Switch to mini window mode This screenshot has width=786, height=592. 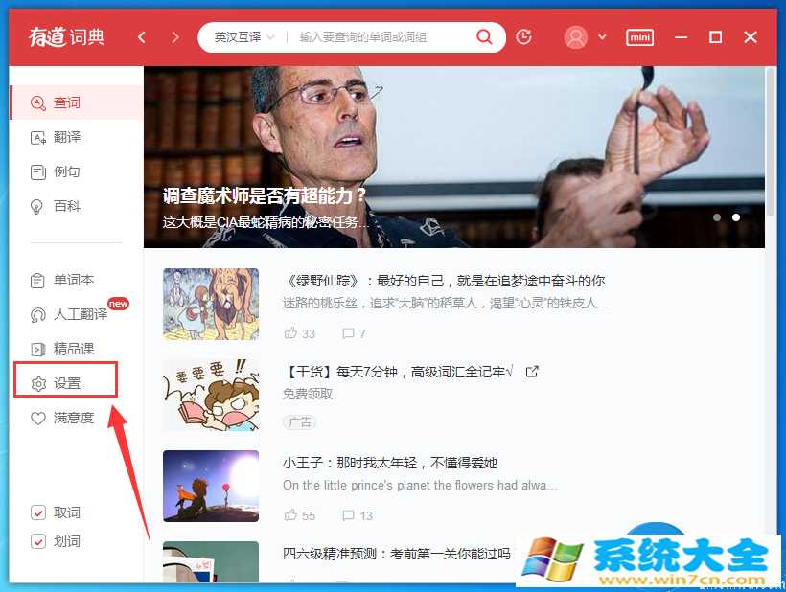pos(639,37)
